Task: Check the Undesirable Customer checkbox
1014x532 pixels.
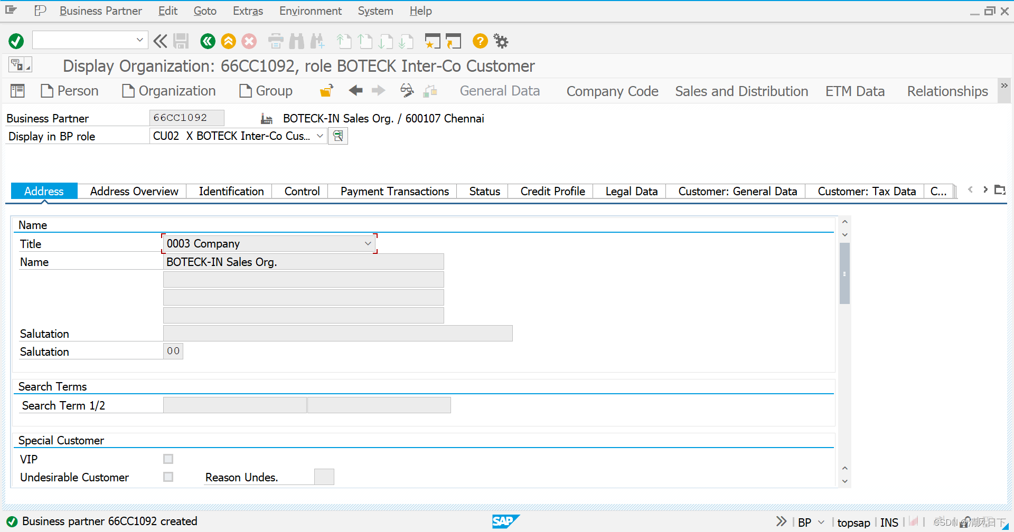Action: 168,477
